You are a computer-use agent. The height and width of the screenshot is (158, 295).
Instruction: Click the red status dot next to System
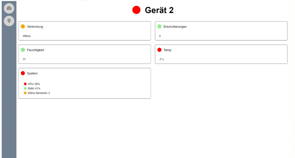[x=23, y=73]
